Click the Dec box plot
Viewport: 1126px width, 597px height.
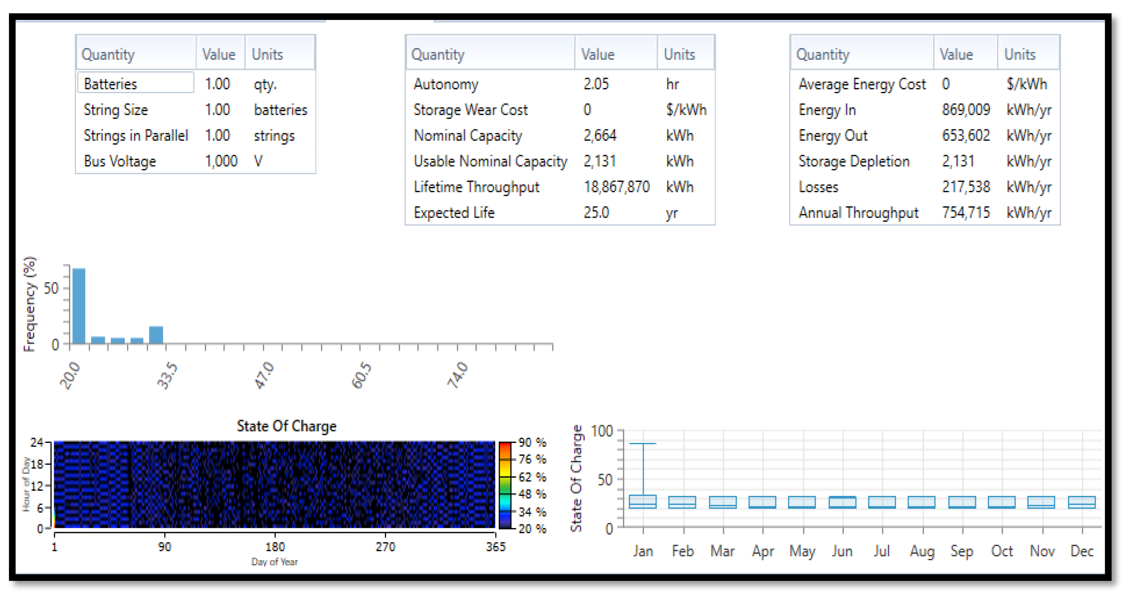1081,502
